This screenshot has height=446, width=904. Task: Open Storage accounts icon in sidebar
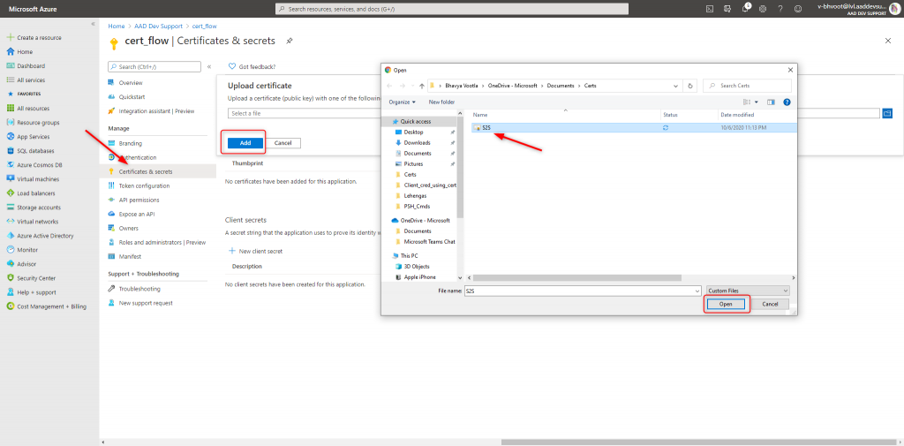11,208
